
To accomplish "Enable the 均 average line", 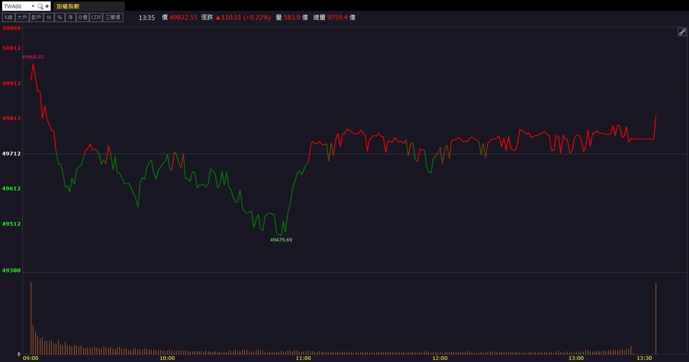I will [48, 17].
